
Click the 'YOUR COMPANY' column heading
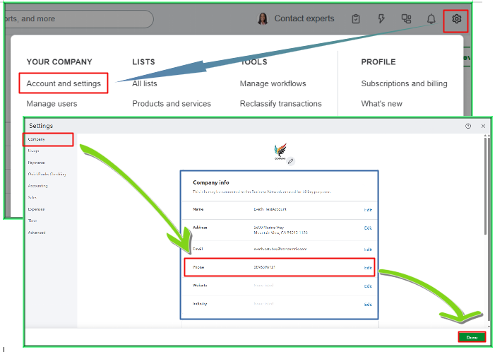pyautogui.click(x=59, y=61)
